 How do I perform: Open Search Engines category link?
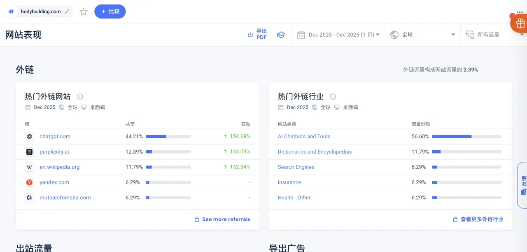coord(296,167)
